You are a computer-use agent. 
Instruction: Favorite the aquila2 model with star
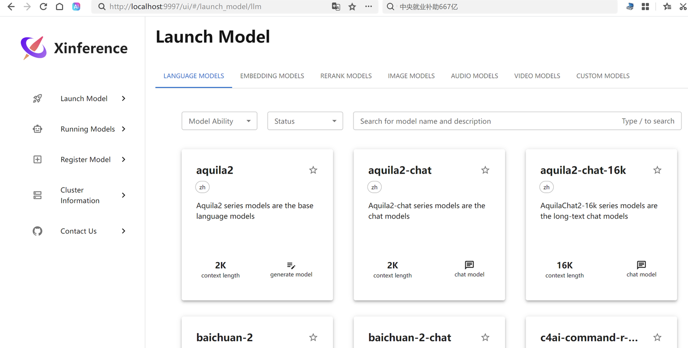pos(313,170)
